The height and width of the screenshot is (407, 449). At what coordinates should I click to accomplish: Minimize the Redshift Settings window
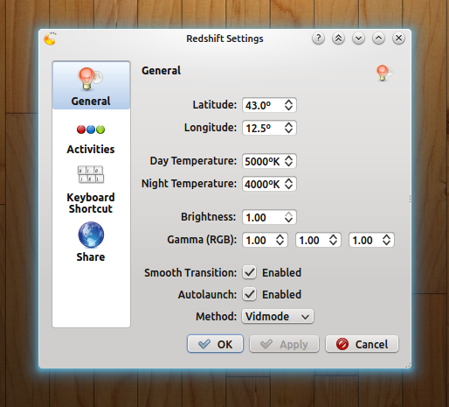click(x=358, y=39)
